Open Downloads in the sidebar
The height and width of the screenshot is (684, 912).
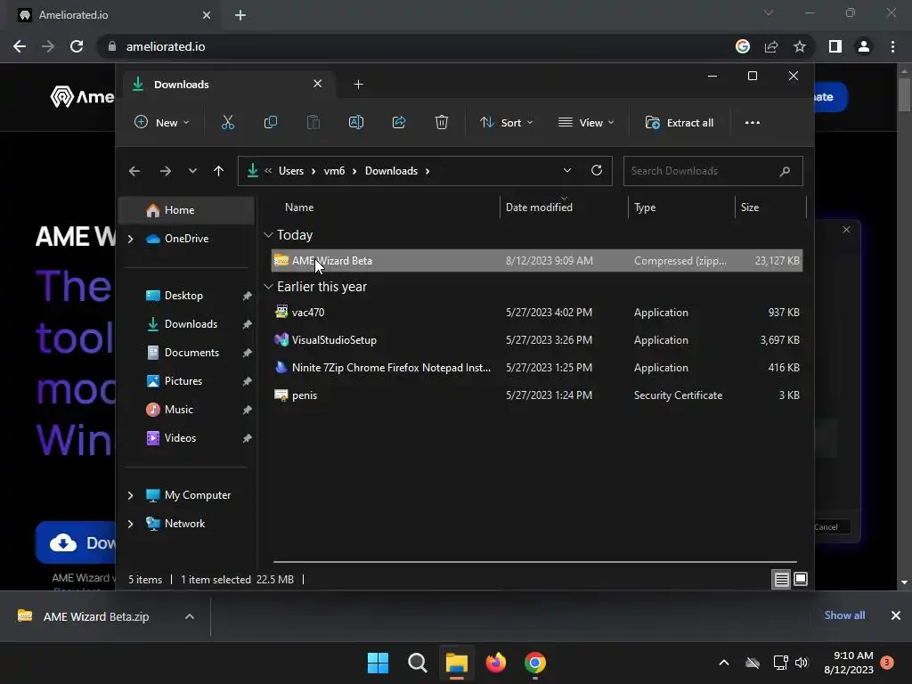(191, 324)
